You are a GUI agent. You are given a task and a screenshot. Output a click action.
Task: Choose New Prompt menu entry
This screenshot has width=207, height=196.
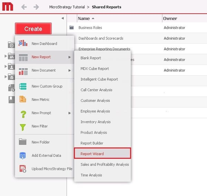point(45,113)
